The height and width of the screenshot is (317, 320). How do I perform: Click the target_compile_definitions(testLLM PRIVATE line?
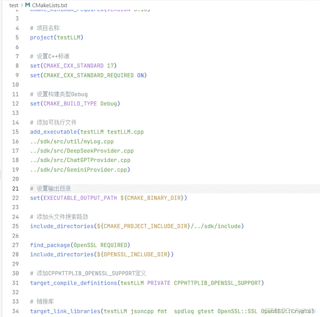pos(147,283)
